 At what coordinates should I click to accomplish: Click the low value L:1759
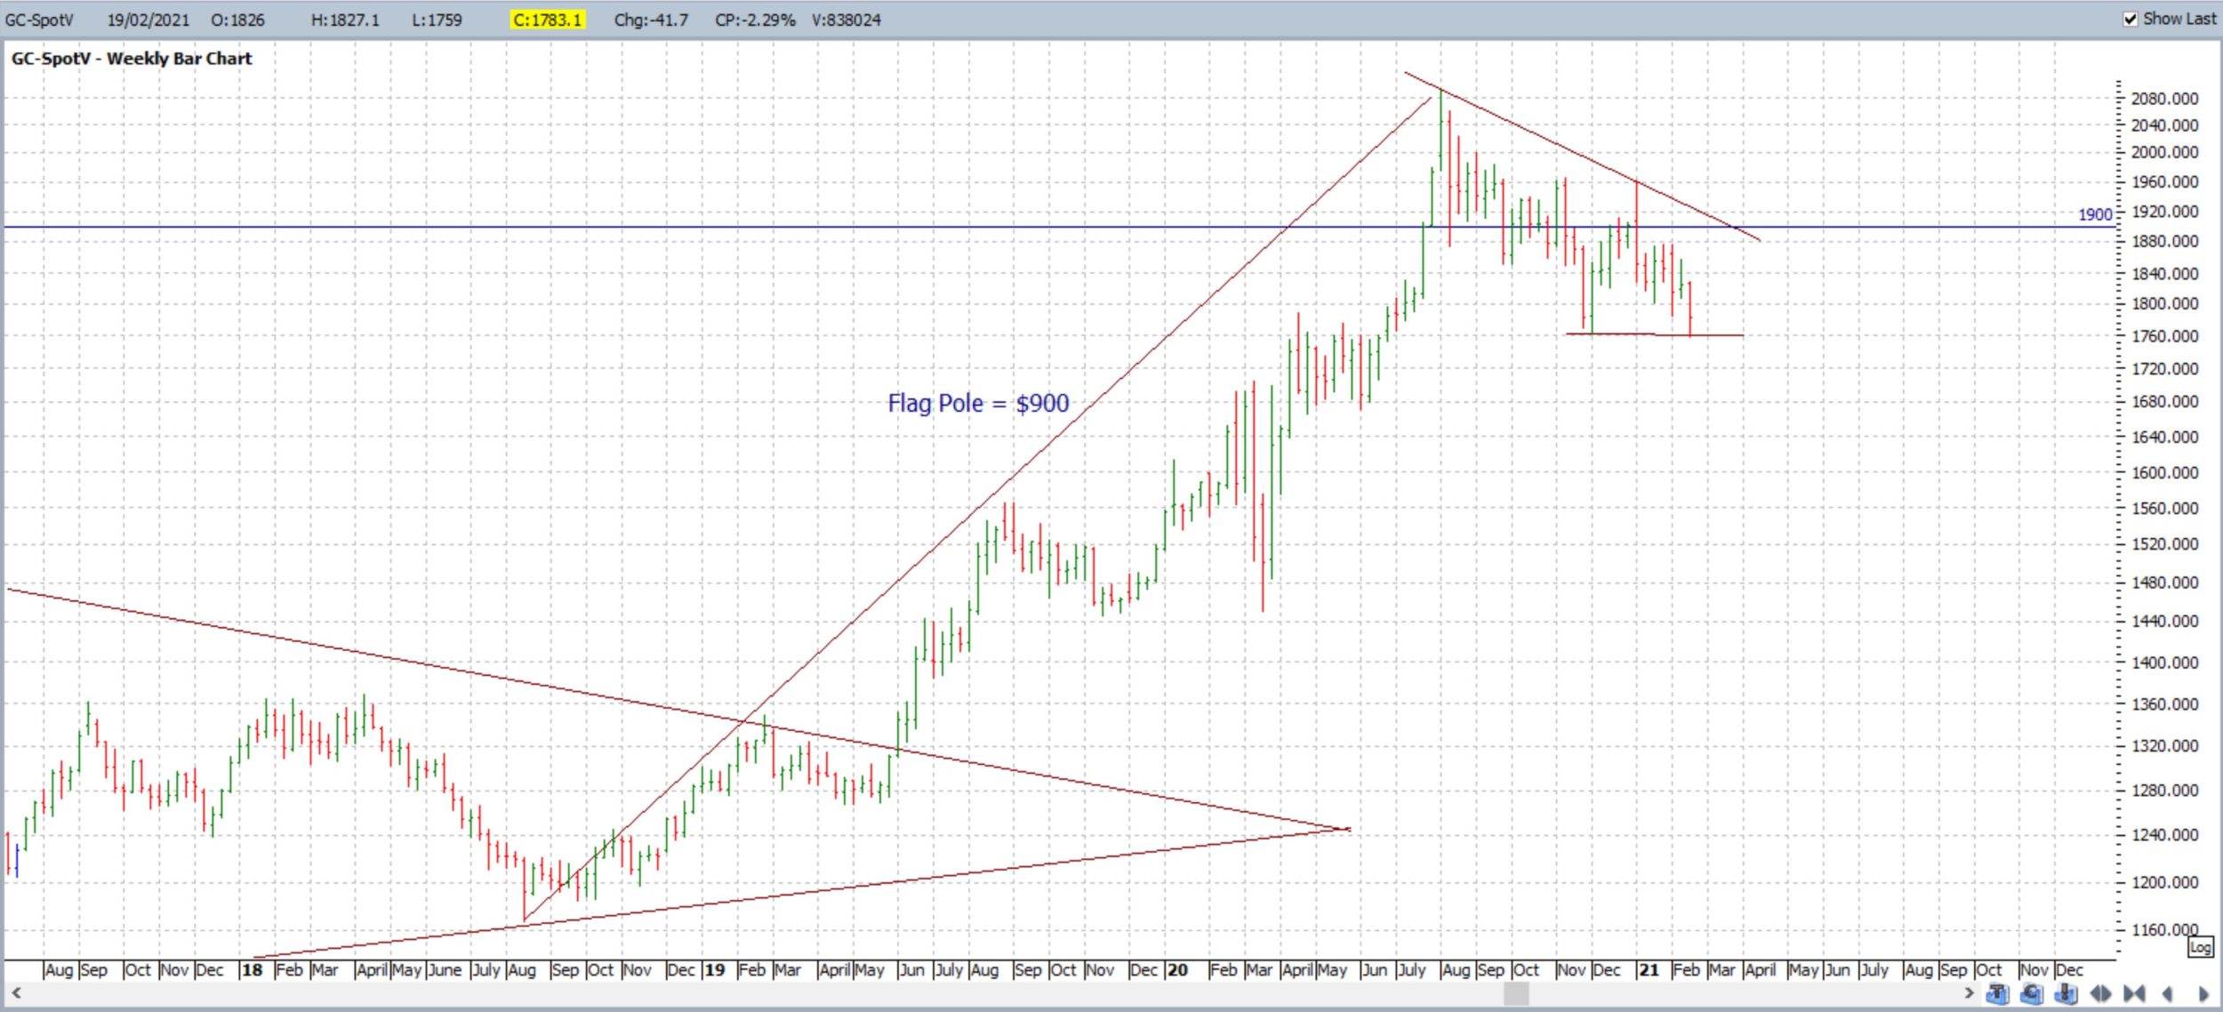(x=437, y=20)
